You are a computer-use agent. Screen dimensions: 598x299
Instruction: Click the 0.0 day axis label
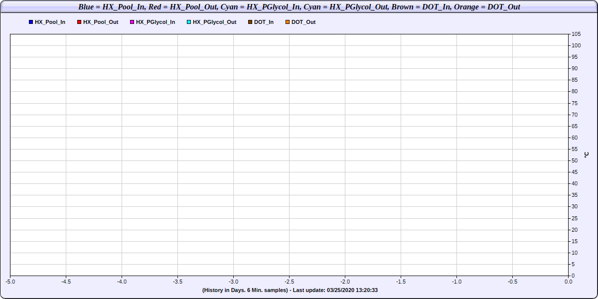569,282
